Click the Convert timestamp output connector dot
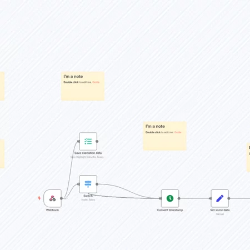The image size is (250, 250). [179, 198]
